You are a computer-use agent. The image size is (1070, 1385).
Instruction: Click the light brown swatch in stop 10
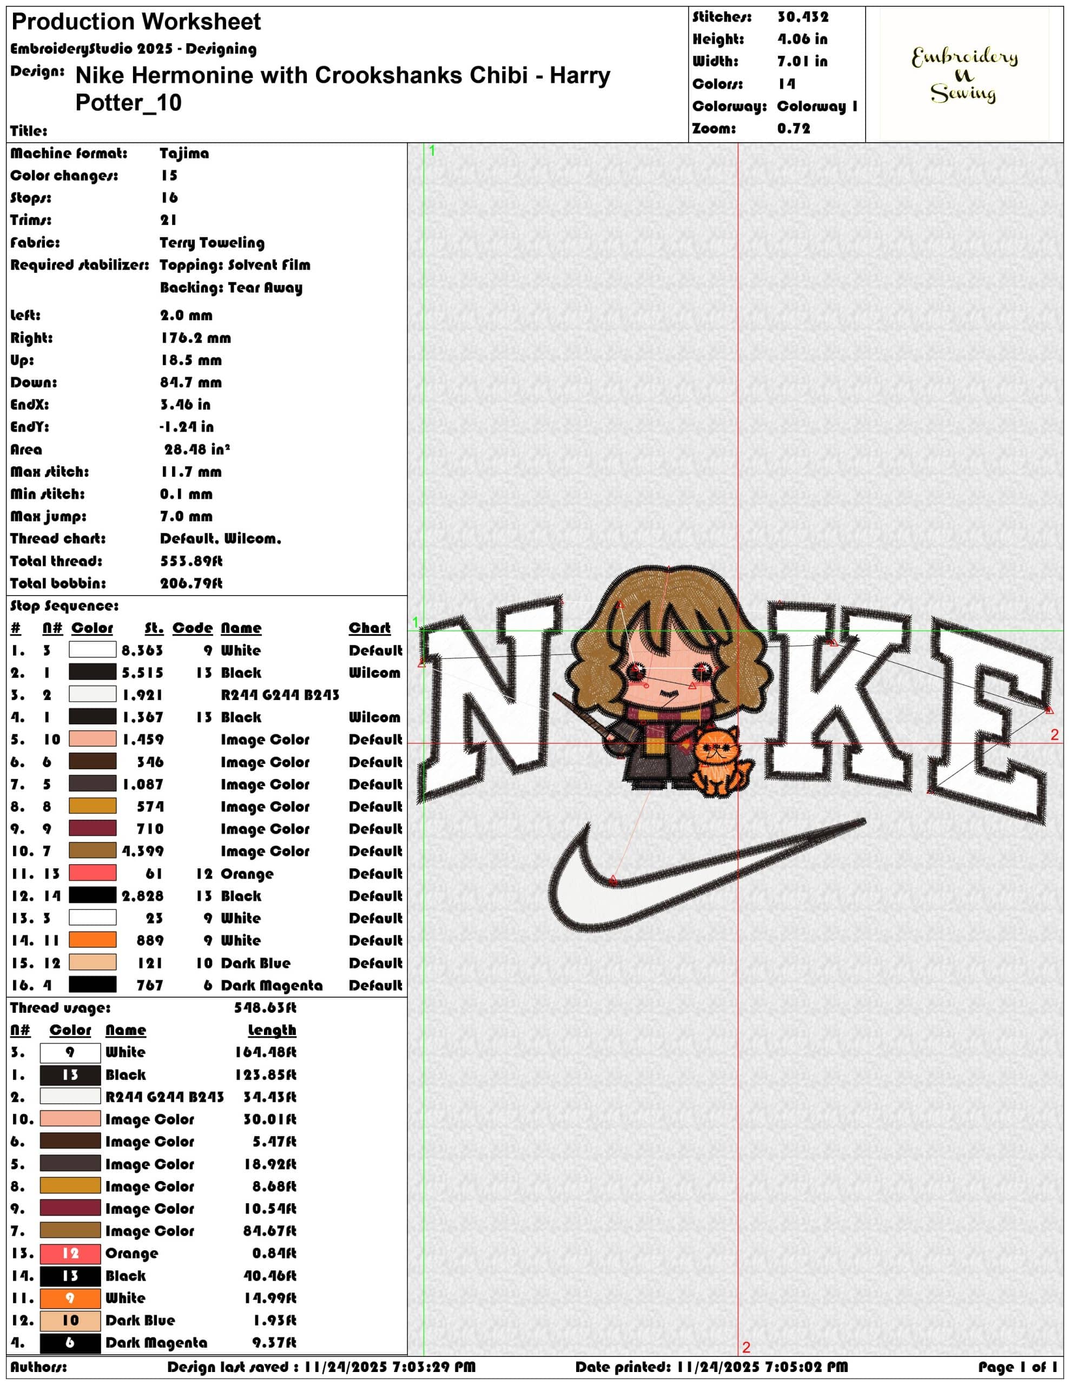click(x=93, y=850)
